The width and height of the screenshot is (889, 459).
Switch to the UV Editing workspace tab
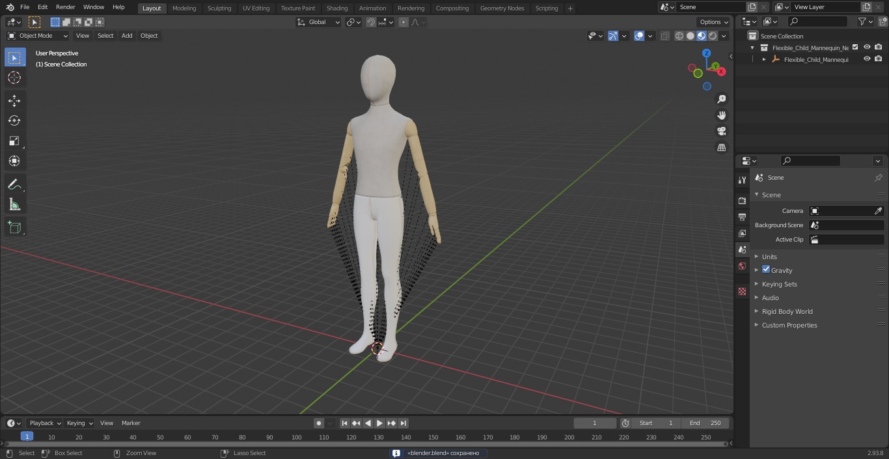[x=256, y=8]
